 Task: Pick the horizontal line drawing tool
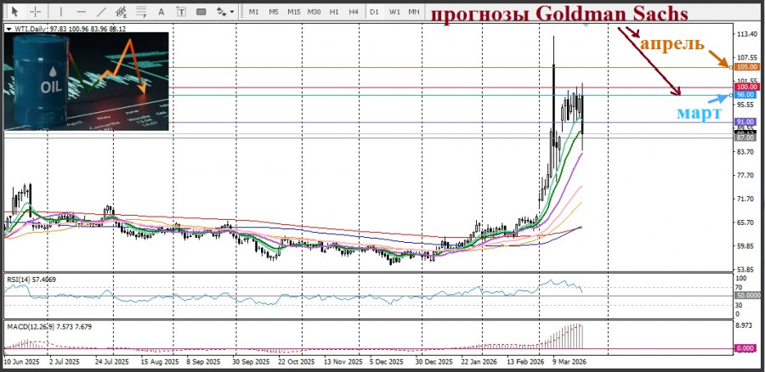(x=82, y=12)
